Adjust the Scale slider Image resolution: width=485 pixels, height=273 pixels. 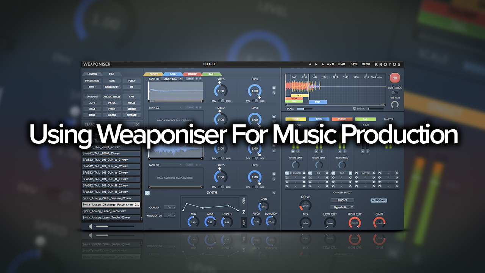click(x=305, y=108)
